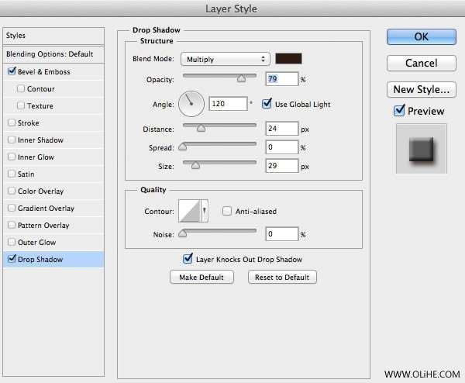Click the Size slider handle
This screenshot has width=465, height=383.
pos(195,165)
